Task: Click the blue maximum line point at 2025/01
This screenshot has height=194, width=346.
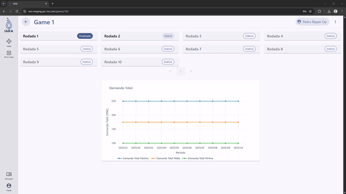Action: tap(123, 101)
